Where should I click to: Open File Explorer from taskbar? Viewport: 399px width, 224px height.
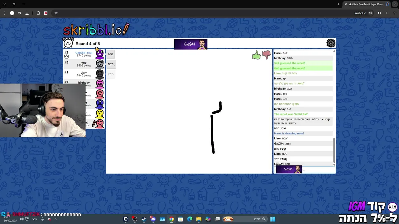[x=199, y=219]
